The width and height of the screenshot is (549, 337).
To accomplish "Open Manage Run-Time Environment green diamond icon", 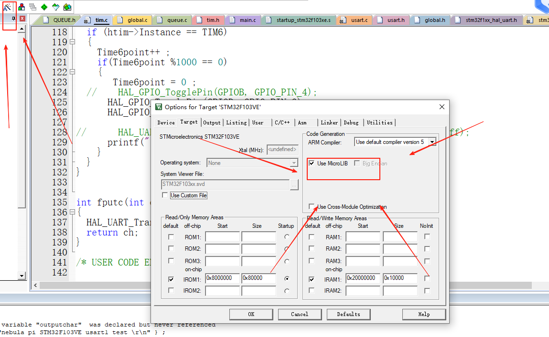I will coord(44,7).
